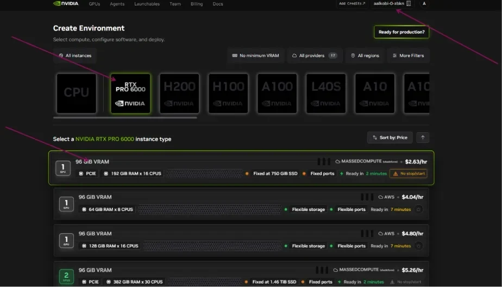Open the Sort by: Price dropdown

(x=390, y=138)
